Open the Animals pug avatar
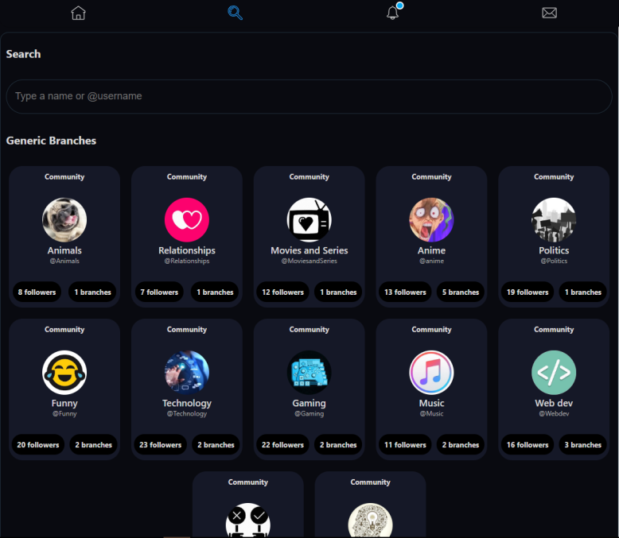The height and width of the screenshot is (538, 619). pos(64,219)
